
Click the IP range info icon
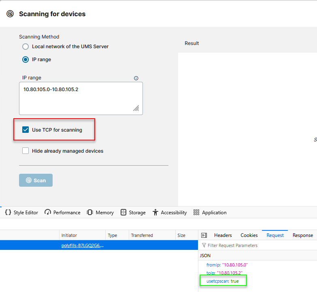click(x=136, y=78)
